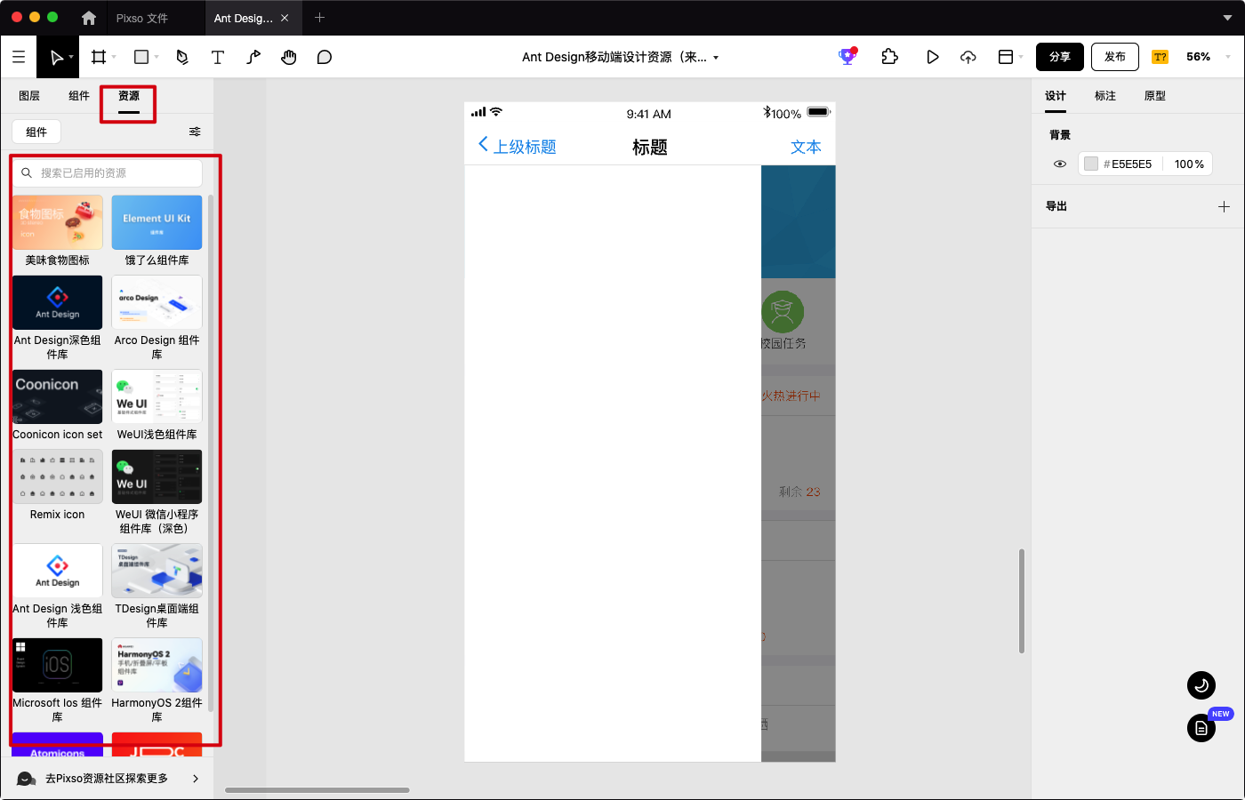Viewport: 1245px width, 800px height.
Task: Expand the shape tool dropdown arrow
Action: click(x=157, y=57)
